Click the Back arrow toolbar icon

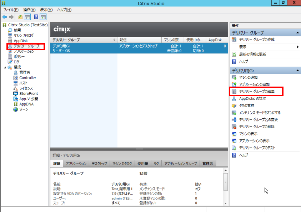click(5, 17)
